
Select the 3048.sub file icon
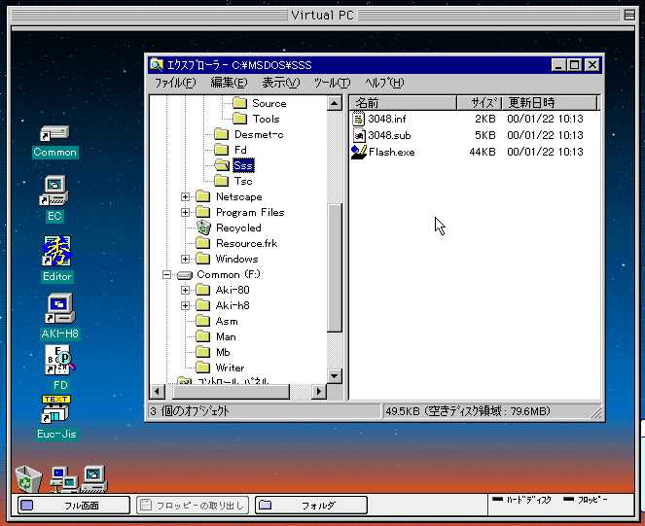click(359, 135)
